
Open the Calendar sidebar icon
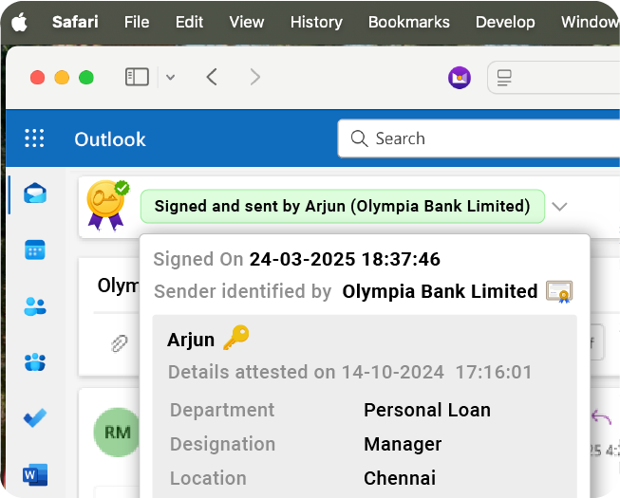35,249
